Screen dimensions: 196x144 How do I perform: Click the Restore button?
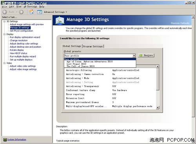[146, 56]
